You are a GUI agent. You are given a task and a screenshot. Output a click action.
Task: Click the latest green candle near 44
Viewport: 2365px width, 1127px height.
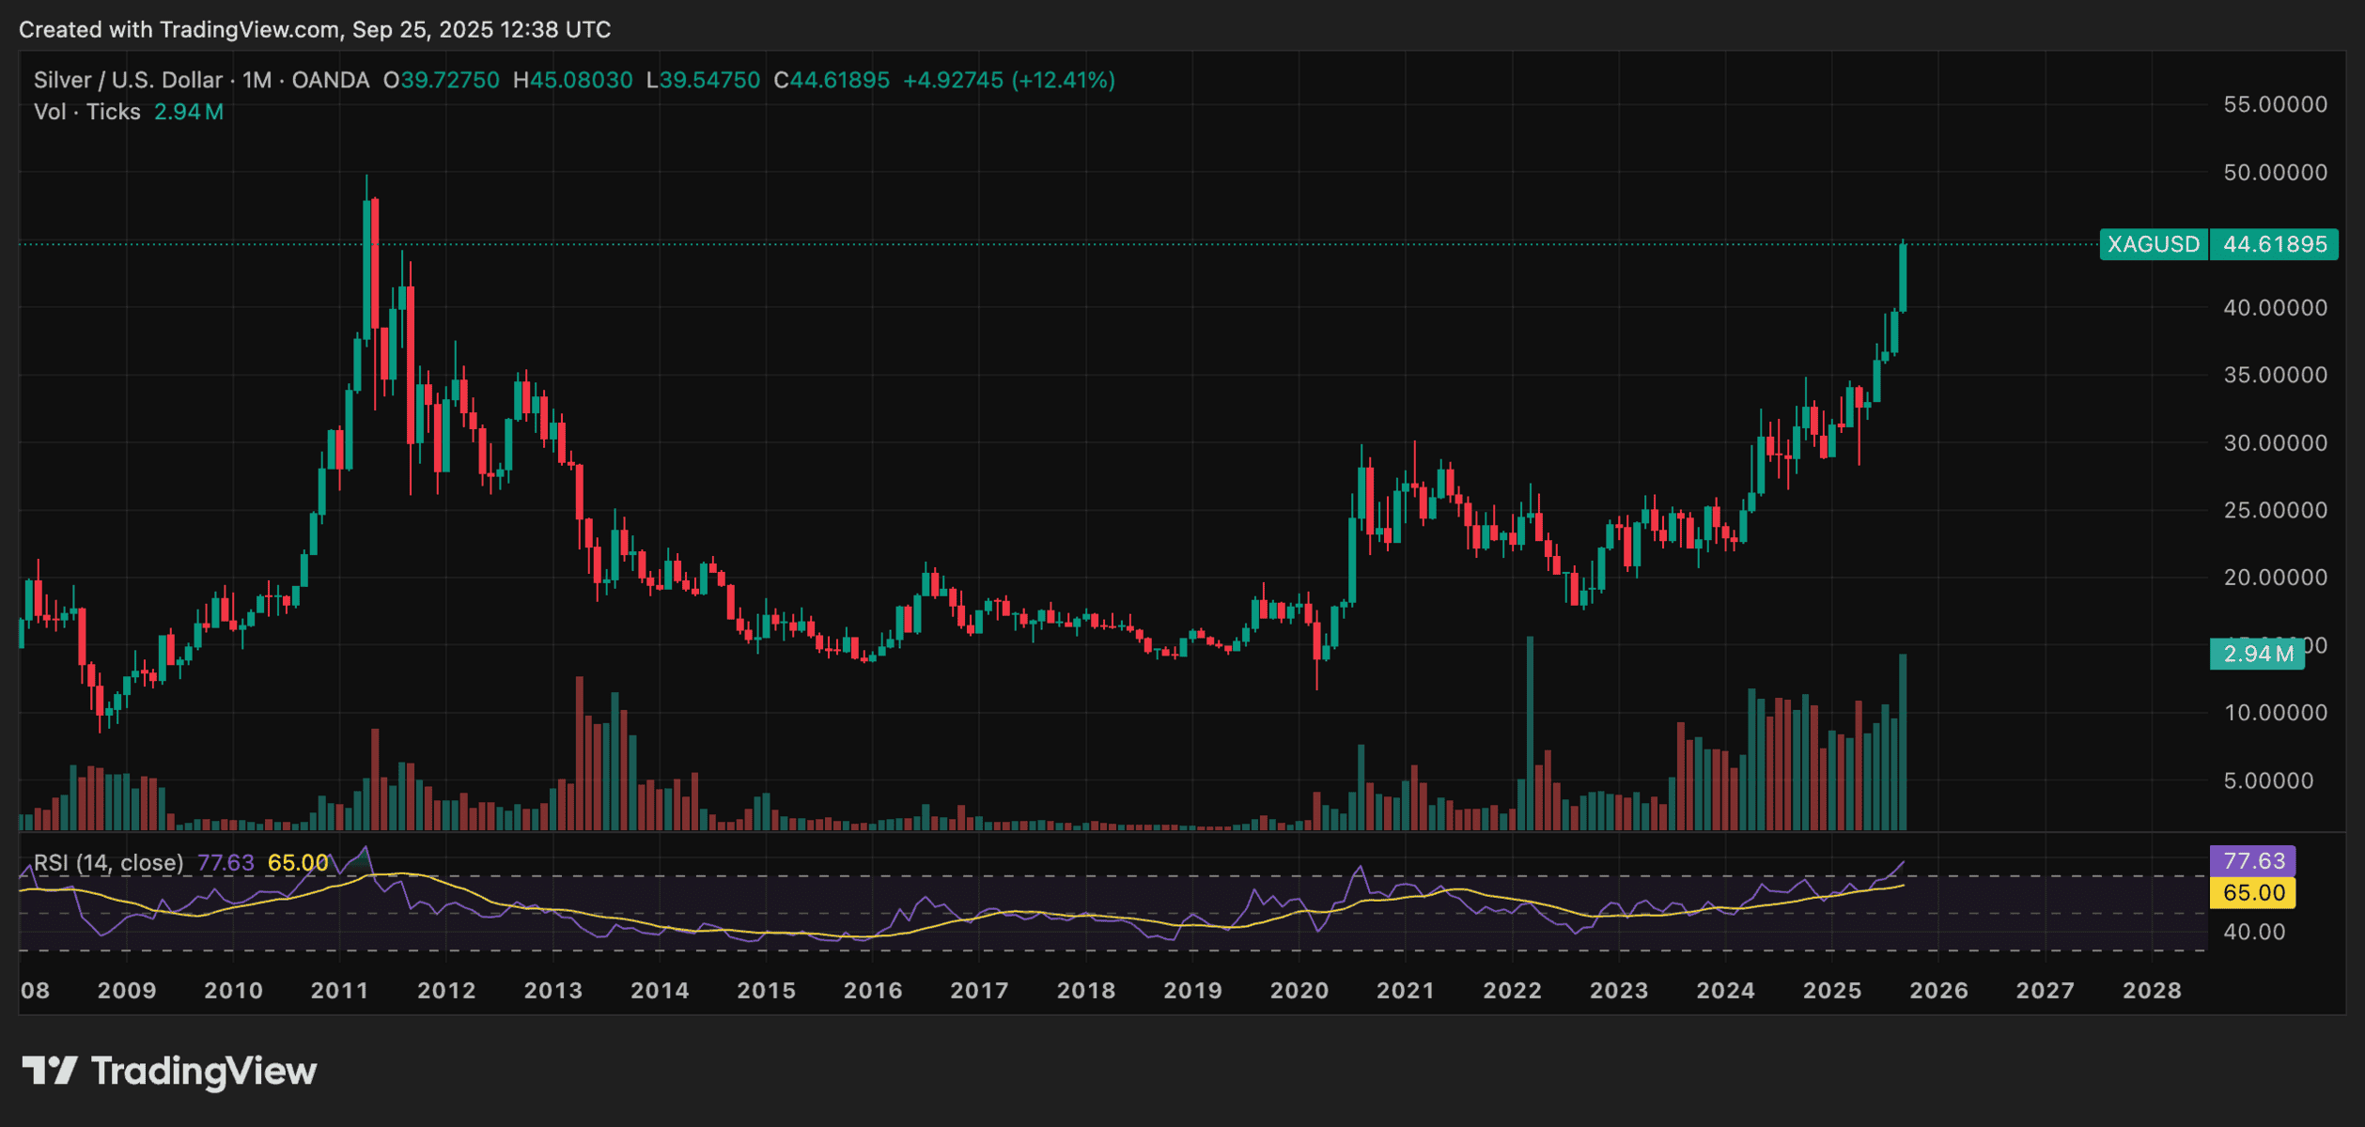(1903, 277)
